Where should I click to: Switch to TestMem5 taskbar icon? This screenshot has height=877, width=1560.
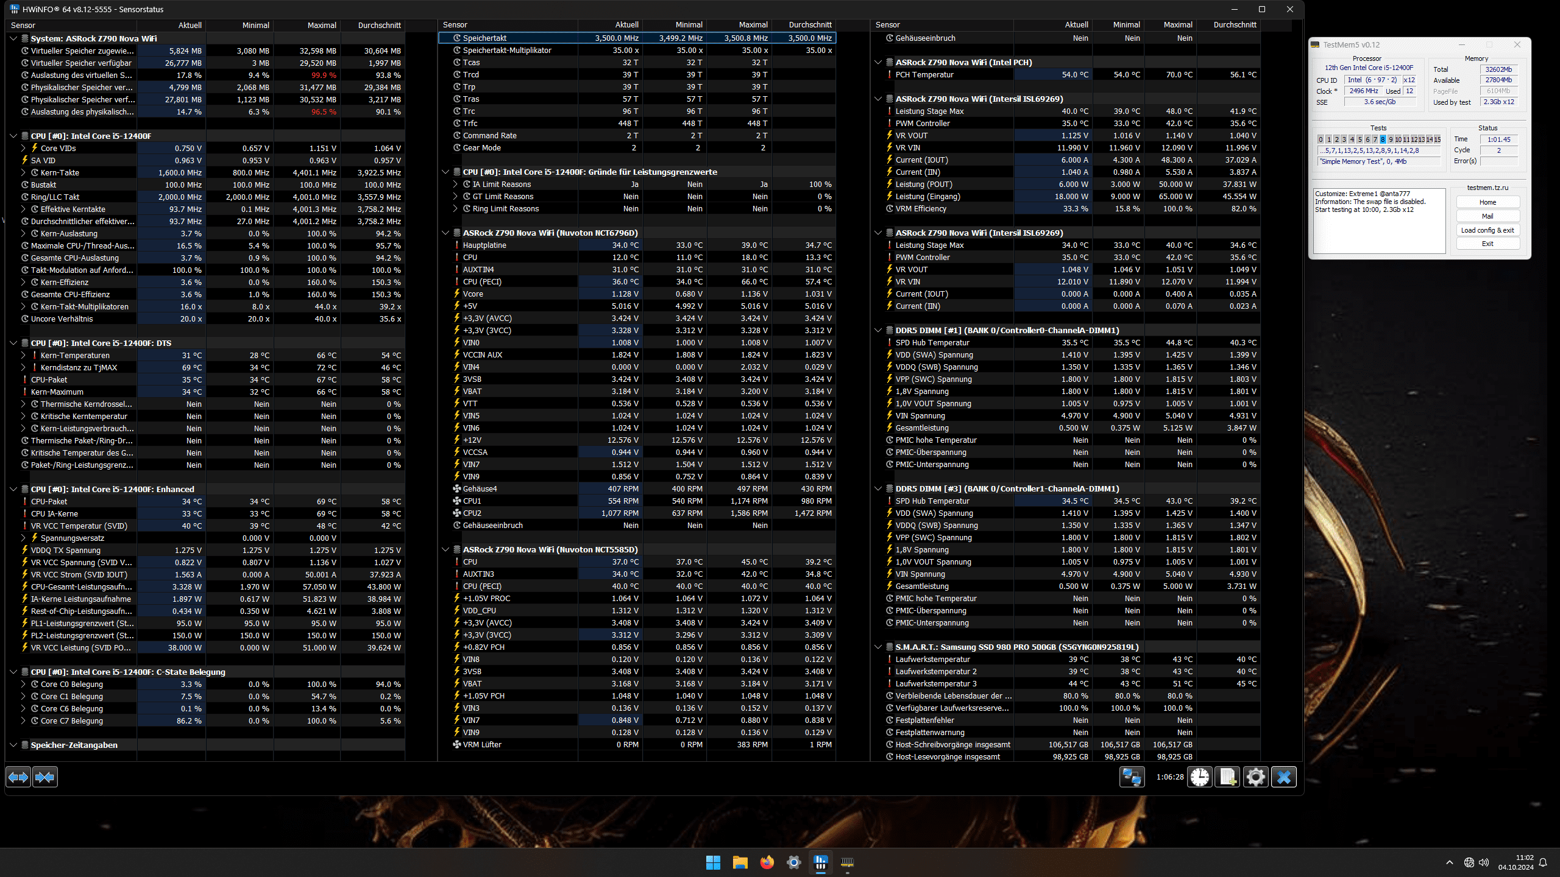tap(847, 862)
